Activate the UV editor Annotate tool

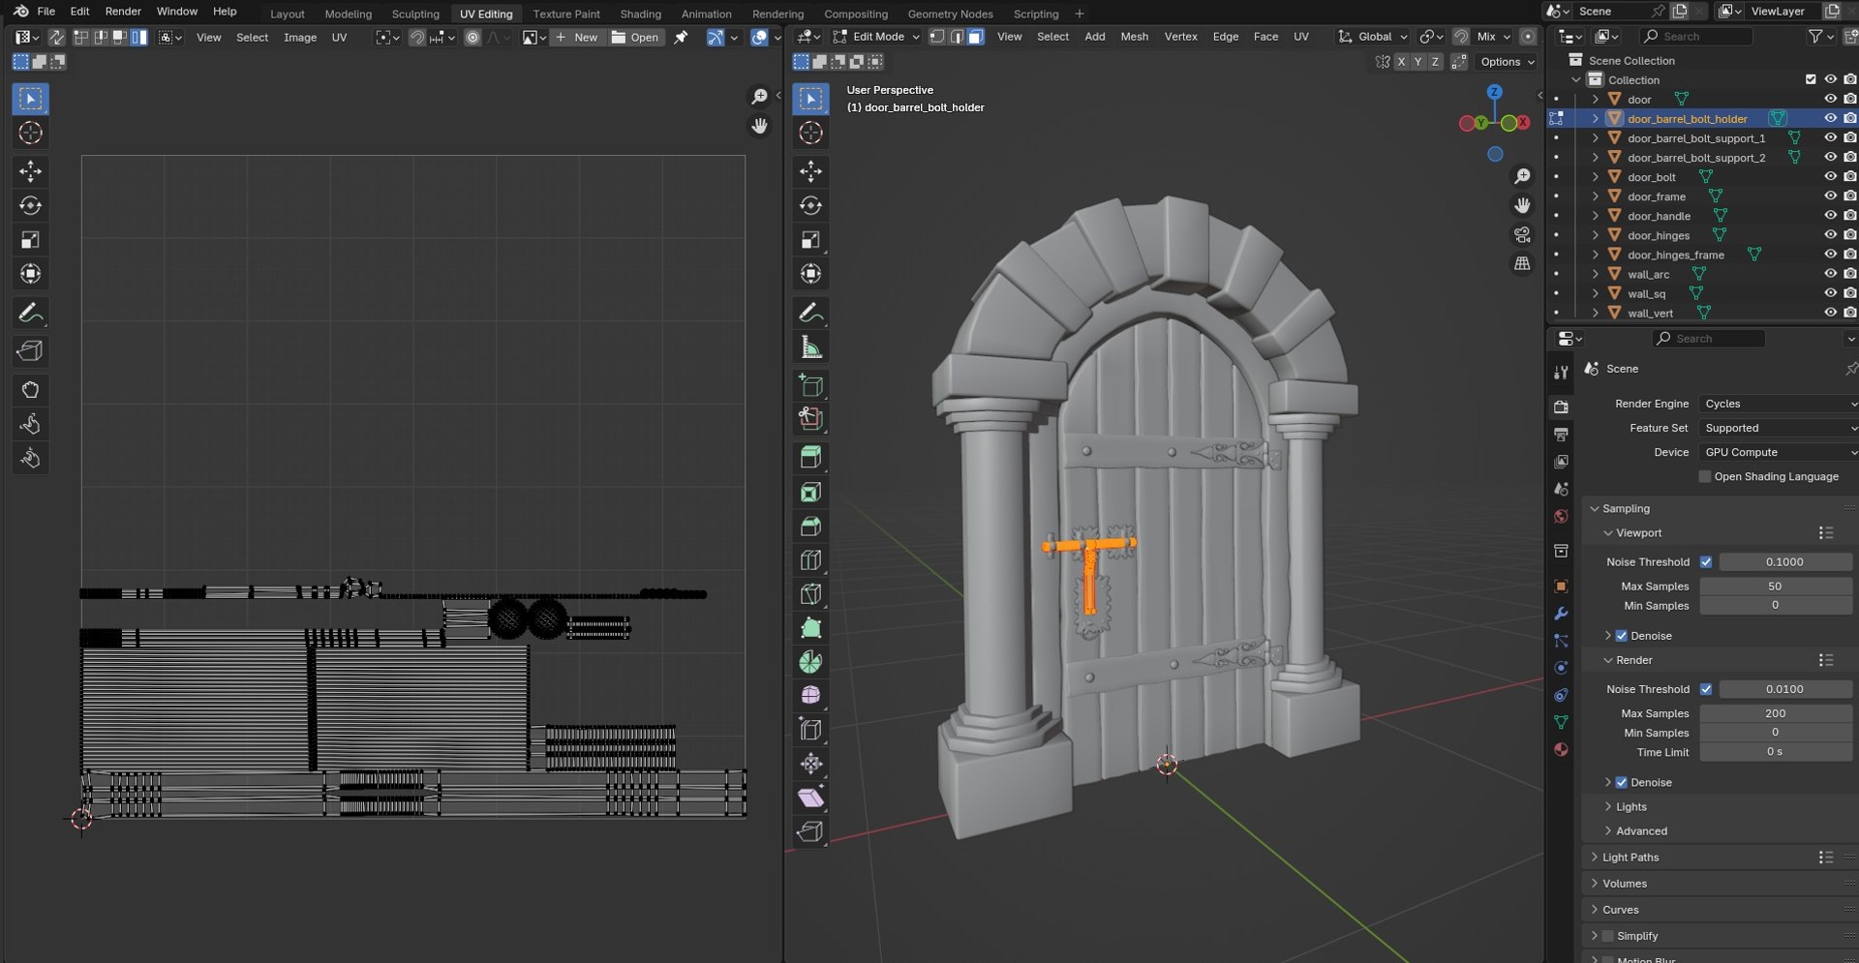pos(30,313)
